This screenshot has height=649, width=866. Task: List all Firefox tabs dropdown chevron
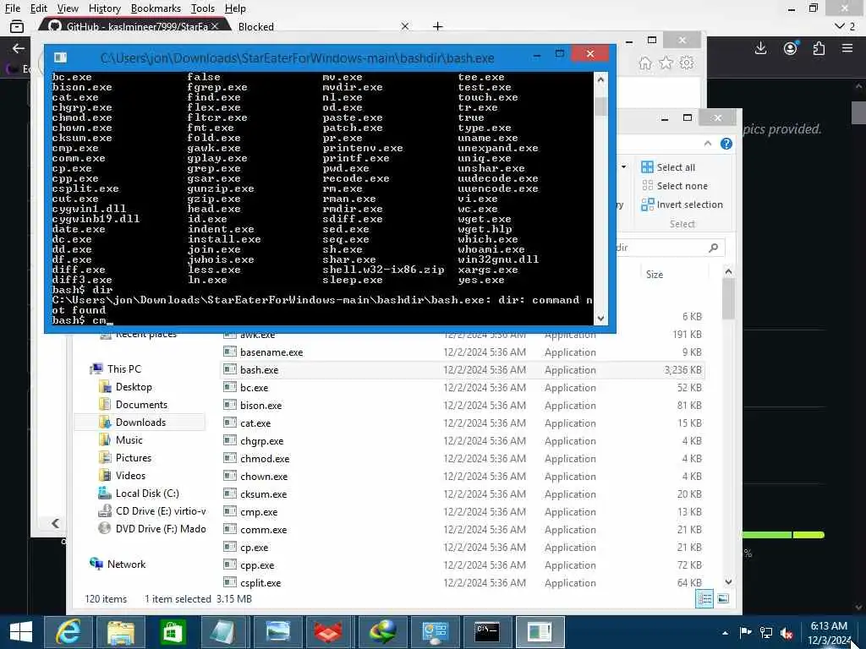click(x=845, y=26)
